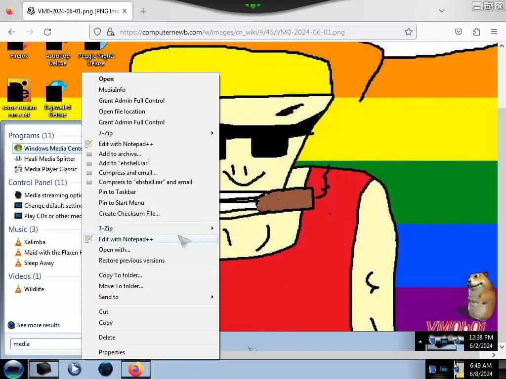Image resolution: width=506 pixels, height=379 pixels.
Task: Choose Delete from the context menu
Action: tap(107, 338)
